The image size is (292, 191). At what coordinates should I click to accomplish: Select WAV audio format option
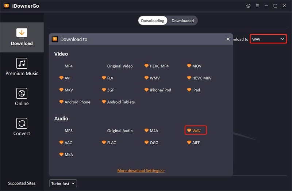[196, 130]
